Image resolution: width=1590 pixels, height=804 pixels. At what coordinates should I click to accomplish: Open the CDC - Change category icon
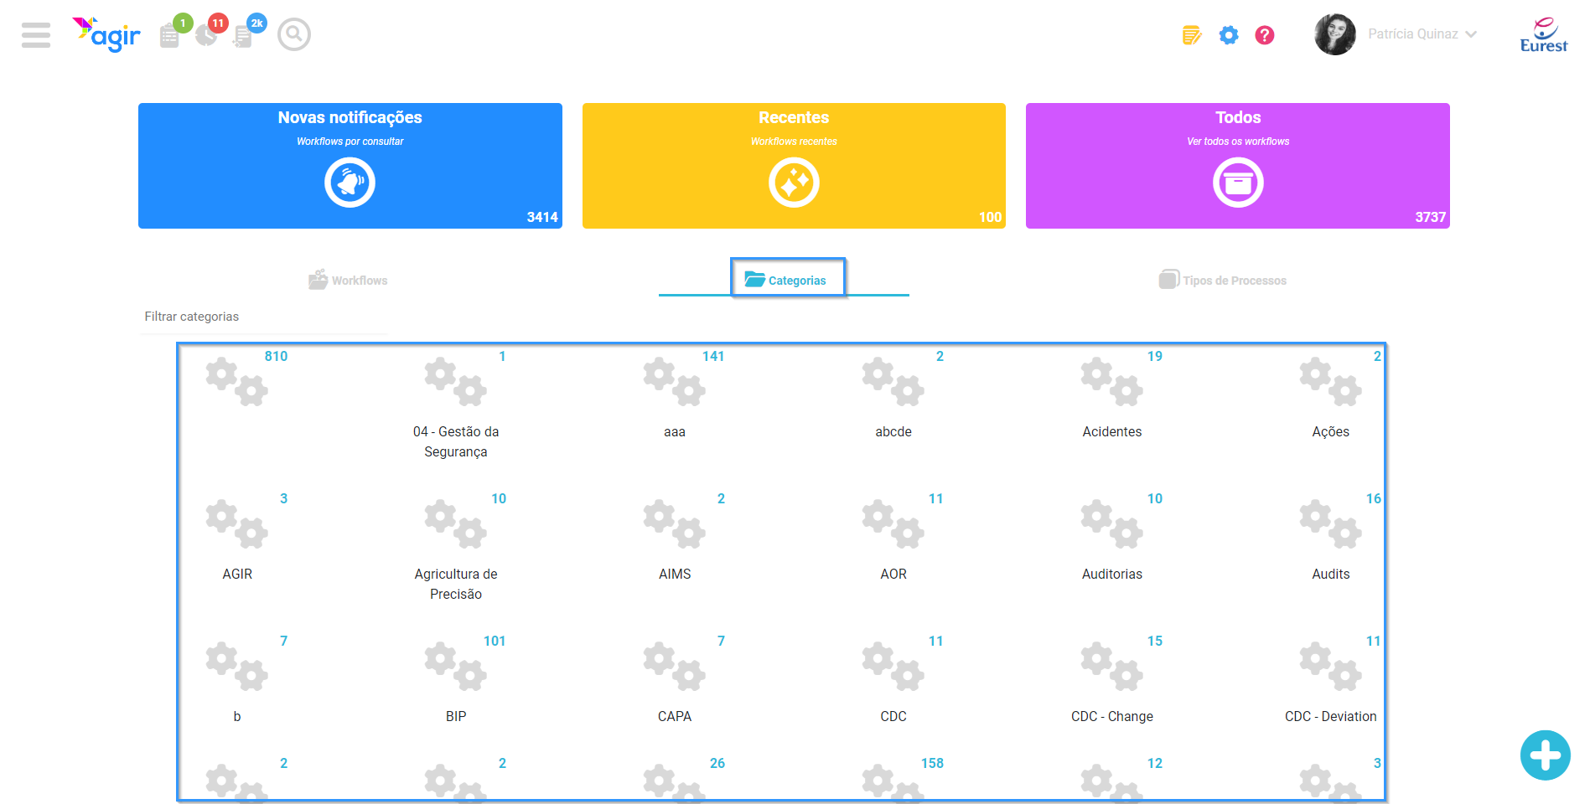[x=1112, y=667]
